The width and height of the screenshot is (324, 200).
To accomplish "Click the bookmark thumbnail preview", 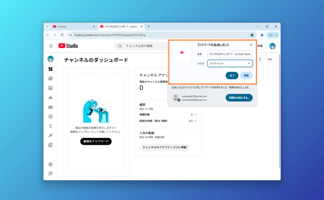I will [x=182, y=53].
